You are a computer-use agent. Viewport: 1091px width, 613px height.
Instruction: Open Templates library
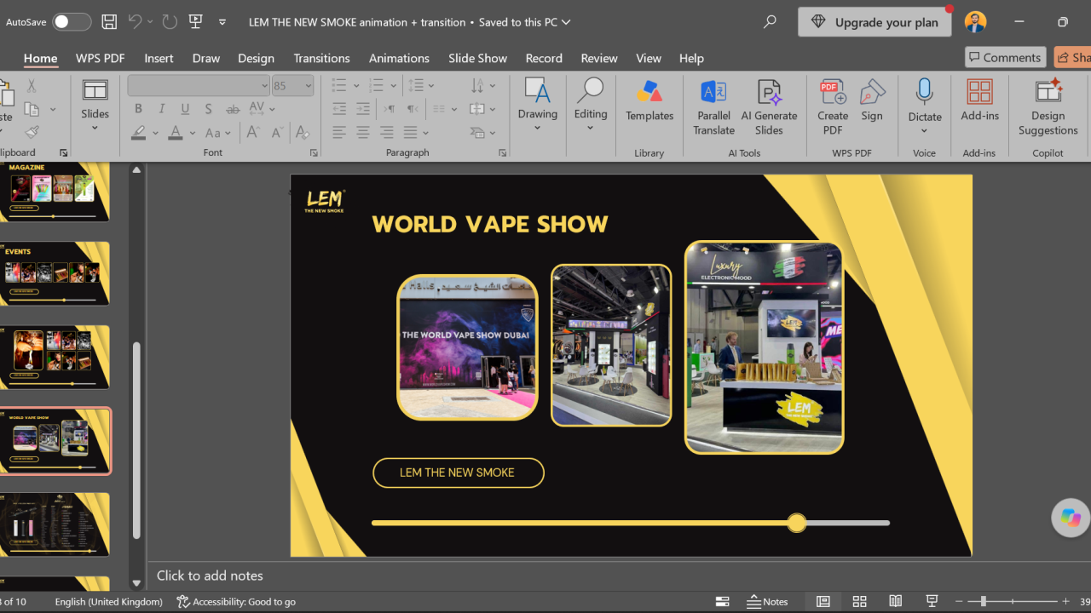(649, 100)
